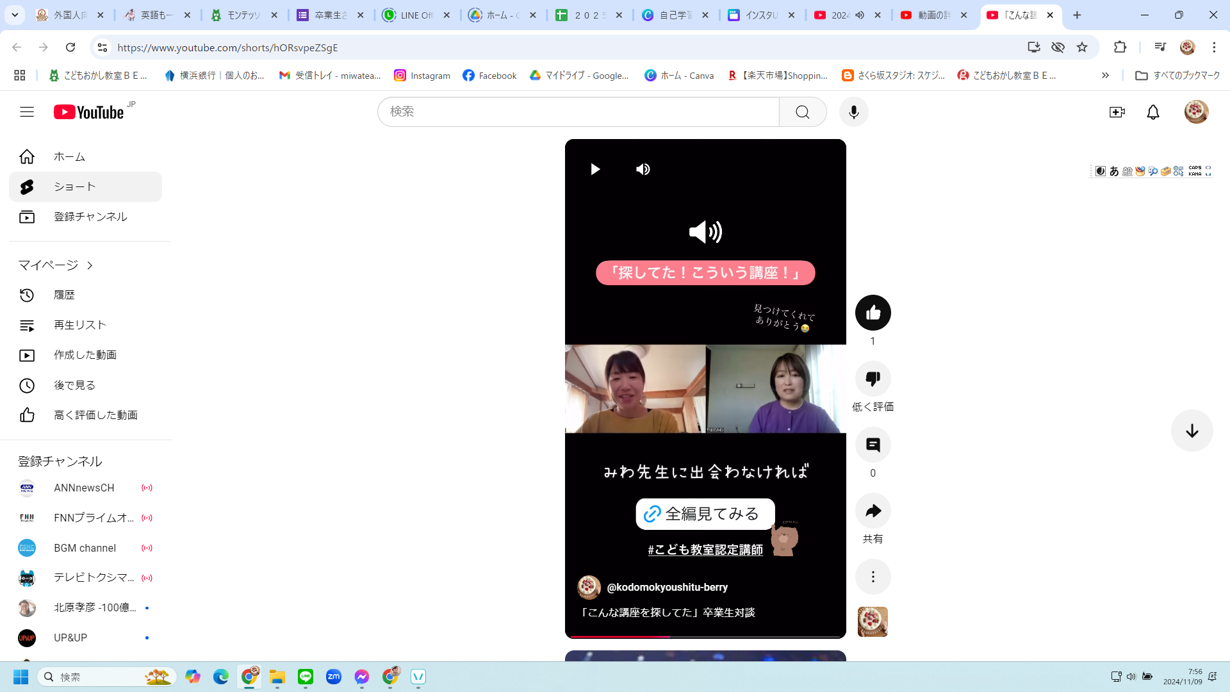Screen dimensions: 1230x692
Task: Open the Short's three-dot more options
Action: click(x=873, y=577)
